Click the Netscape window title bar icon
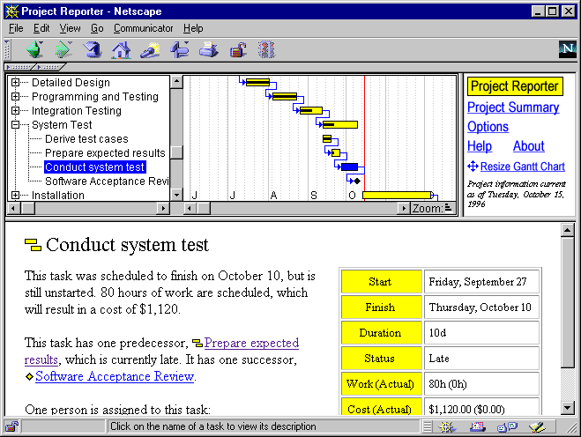The height and width of the screenshot is (437, 581). tap(11, 11)
